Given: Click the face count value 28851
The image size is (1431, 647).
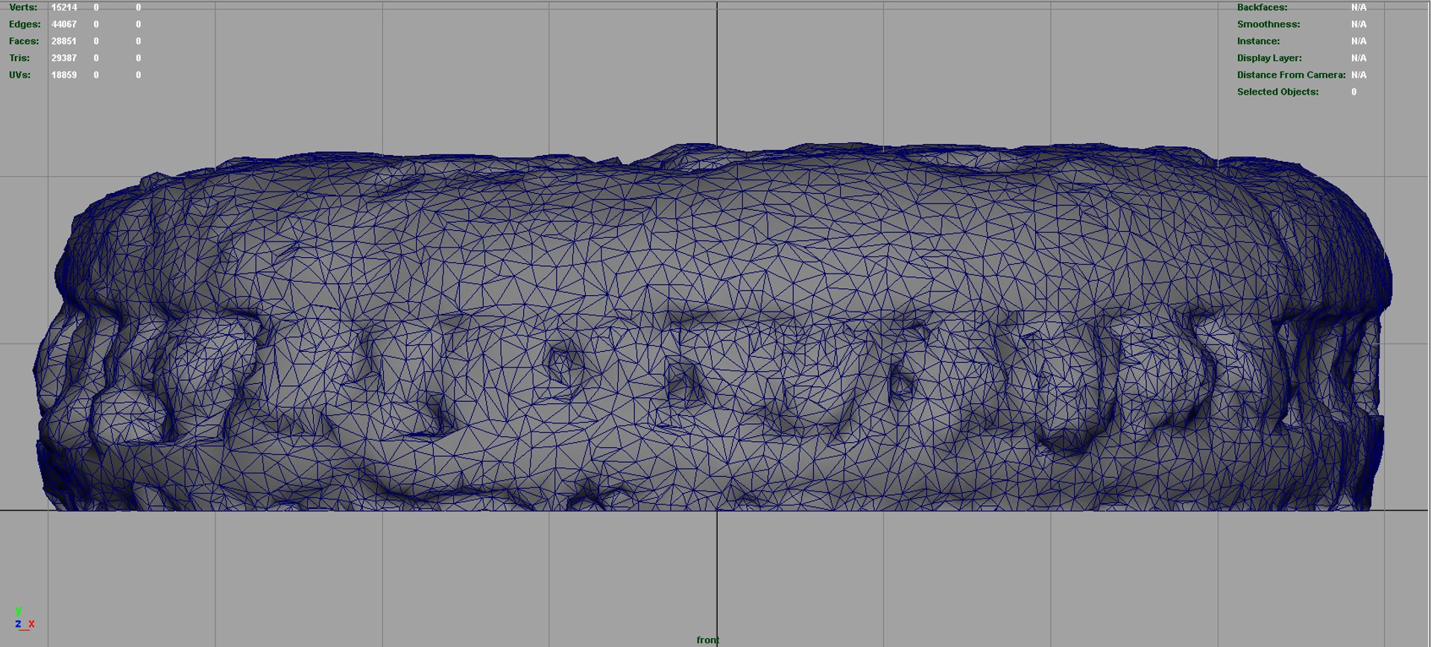Looking at the screenshot, I should [64, 41].
